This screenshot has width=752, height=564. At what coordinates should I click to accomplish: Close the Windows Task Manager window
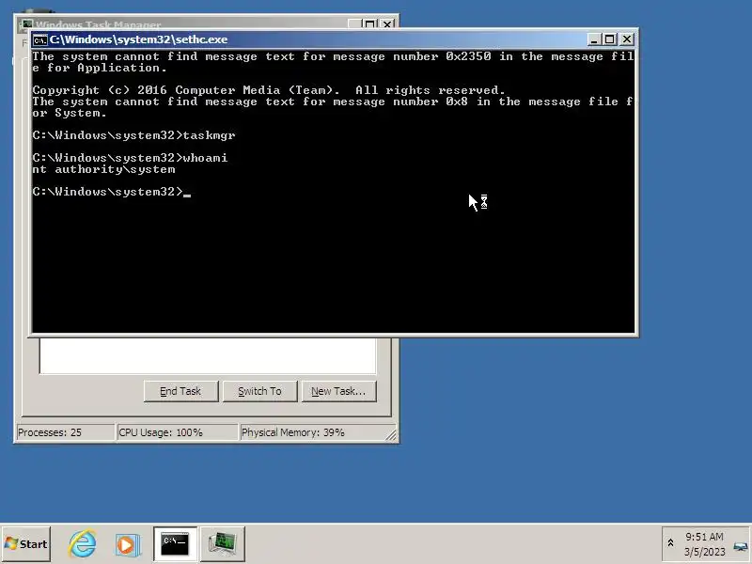(387, 23)
